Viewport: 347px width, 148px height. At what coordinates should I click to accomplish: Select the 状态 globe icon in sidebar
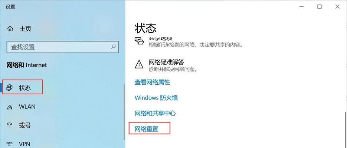click(9, 88)
